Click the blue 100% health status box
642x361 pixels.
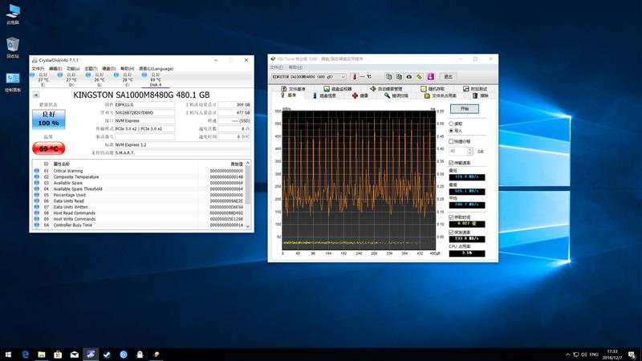49,119
